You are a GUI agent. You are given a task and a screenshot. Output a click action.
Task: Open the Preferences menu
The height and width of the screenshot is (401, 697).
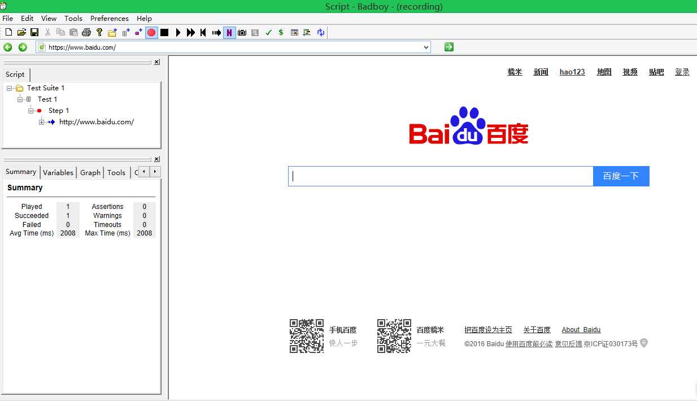pyautogui.click(x=110, y=19)
